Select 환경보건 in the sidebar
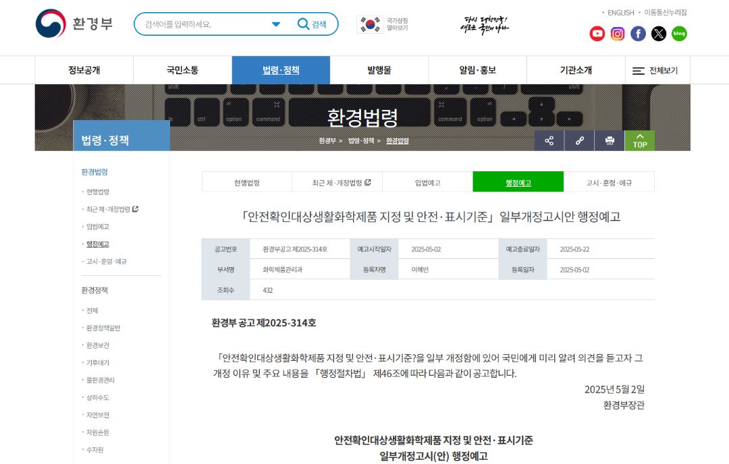This screenshot has height=464, width=729. 97,345
